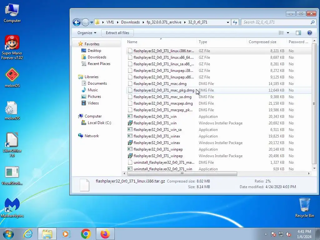
Task: Select flashplayer32_0r0_371_winax Windows Installer Package icon
Action: [x=130, y=142]
